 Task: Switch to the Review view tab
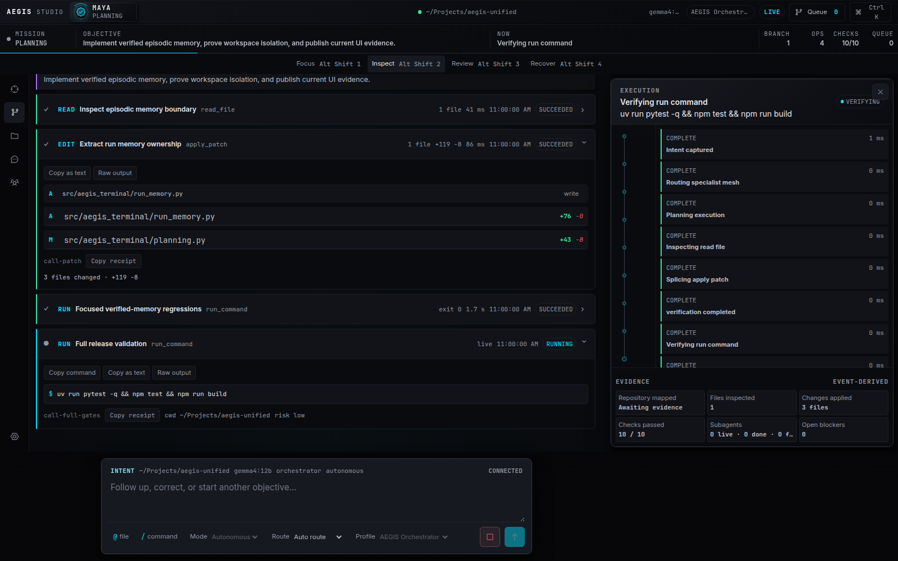(485, 64)
